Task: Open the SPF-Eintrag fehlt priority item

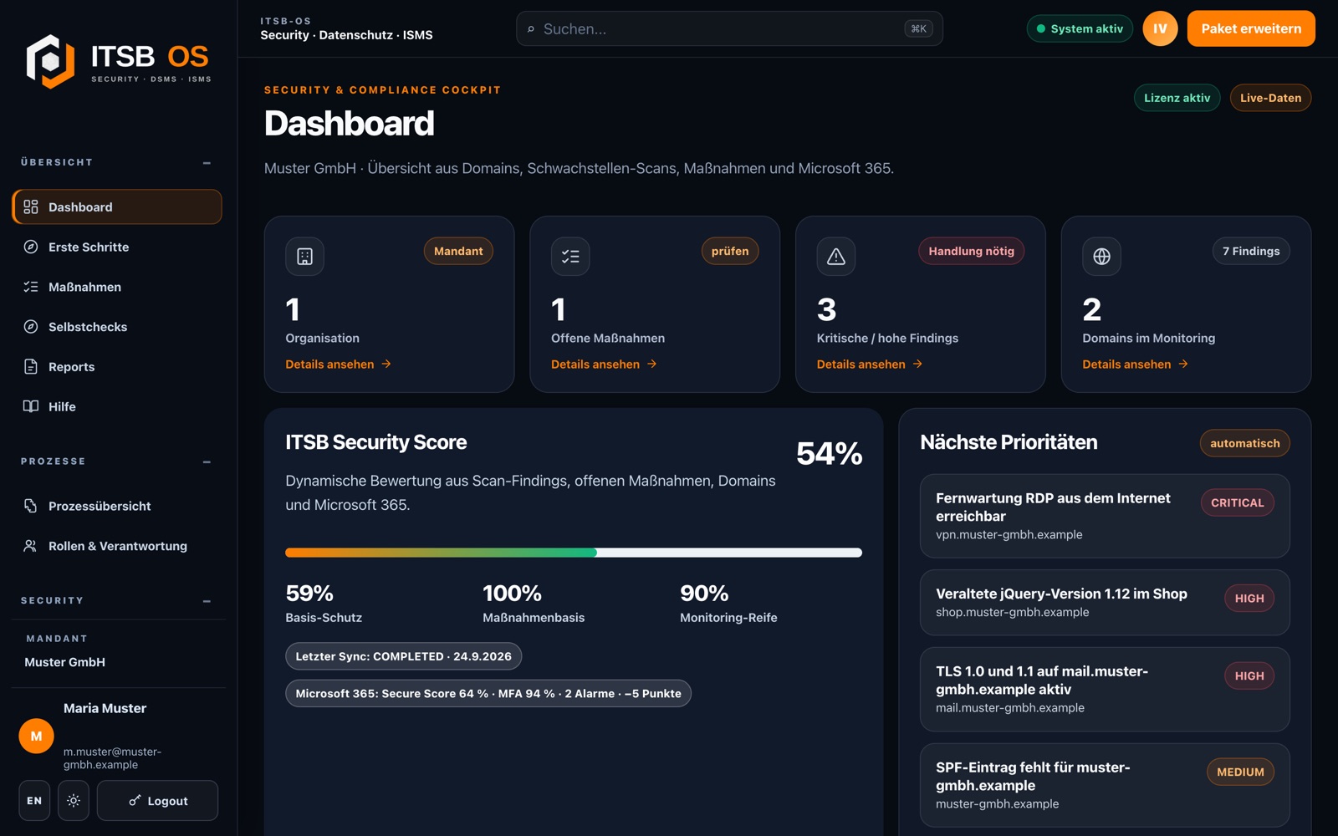Action: tap(1105, 785)
